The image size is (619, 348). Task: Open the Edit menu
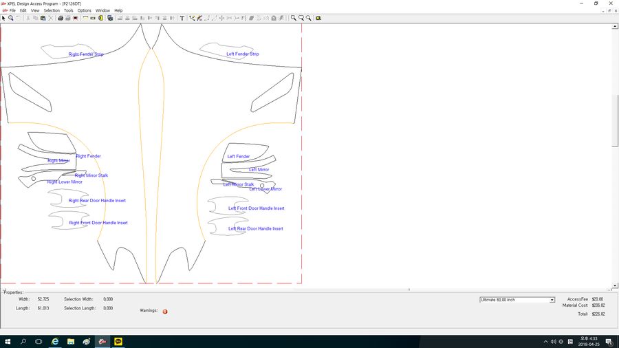[23, 10]
